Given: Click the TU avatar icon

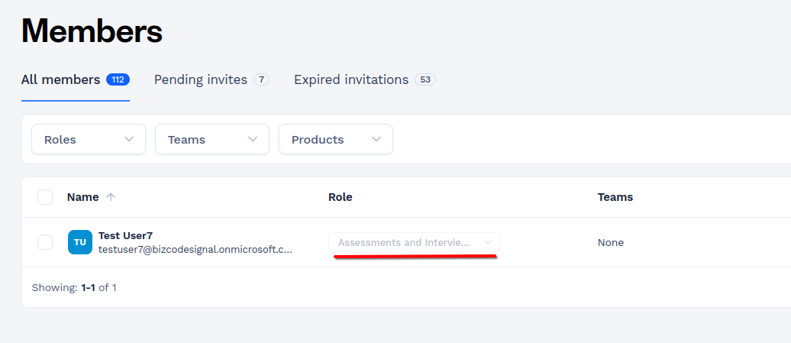Looking at the screenshot, I should (x=80, y=242).
